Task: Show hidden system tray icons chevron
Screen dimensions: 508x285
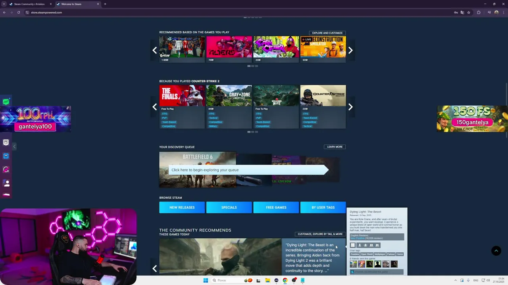Action: (x=456, y=280)
